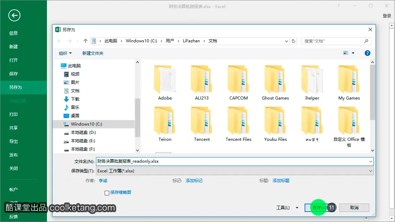Select Windows10 (C:) drive in navigation pane
395x222 pixels.
[x=94, y=124]
